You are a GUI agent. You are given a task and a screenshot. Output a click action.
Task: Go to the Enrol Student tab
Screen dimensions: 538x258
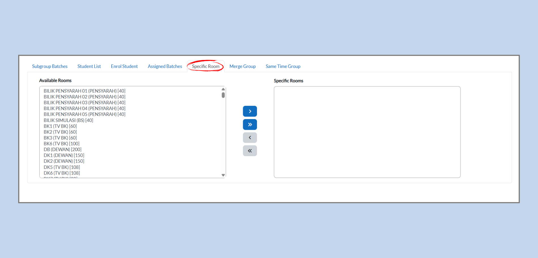tap(124, 66)
